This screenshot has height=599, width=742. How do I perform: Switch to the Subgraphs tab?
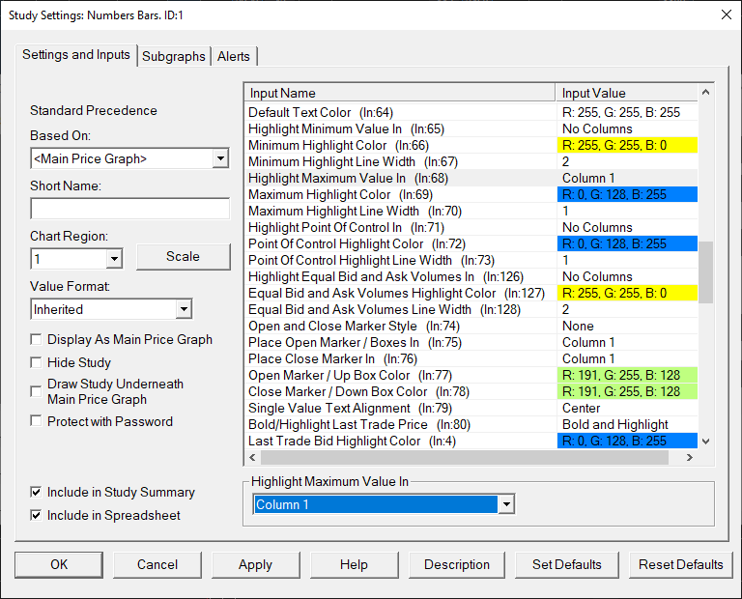point(174,56)
